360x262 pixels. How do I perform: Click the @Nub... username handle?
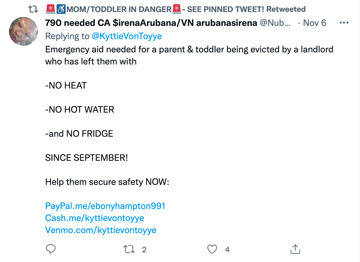[x=275, y=23]
